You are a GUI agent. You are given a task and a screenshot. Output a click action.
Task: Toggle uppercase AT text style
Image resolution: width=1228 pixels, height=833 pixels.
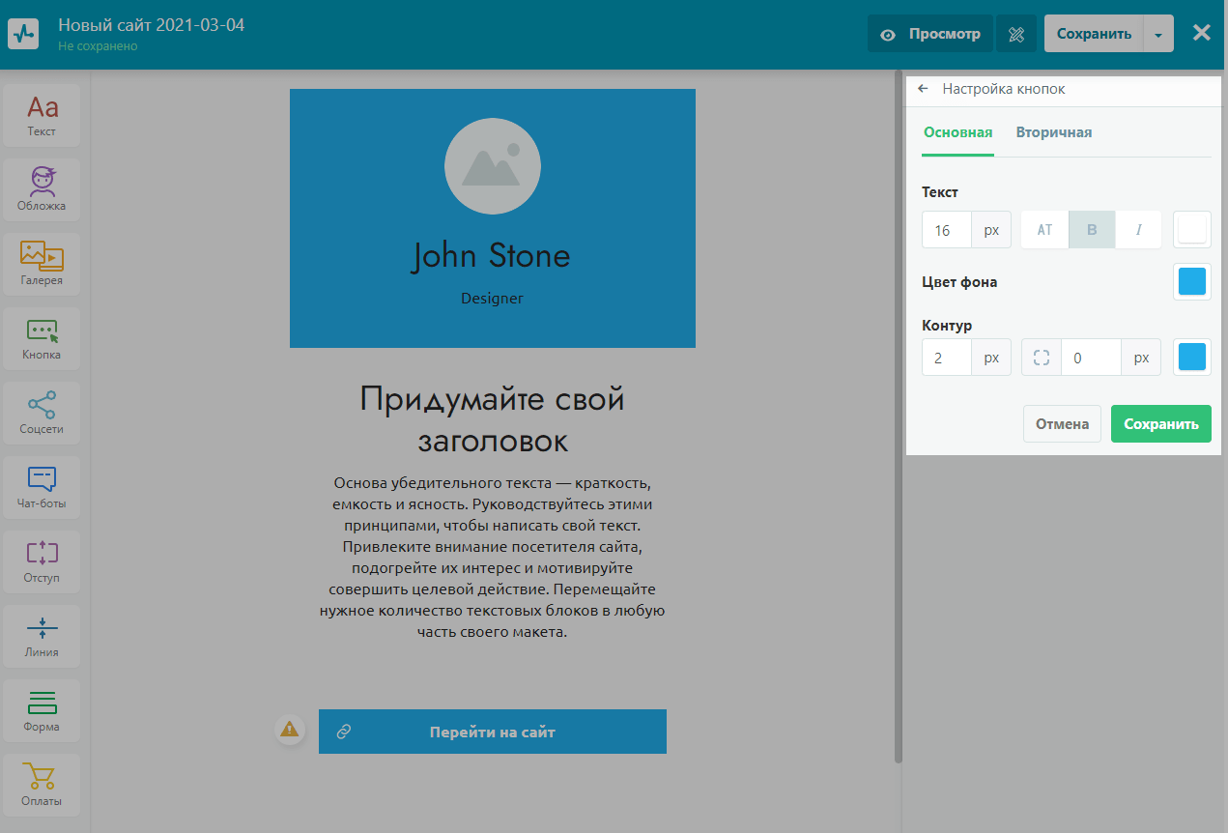pyautogui.click(x=1044, y=230)
